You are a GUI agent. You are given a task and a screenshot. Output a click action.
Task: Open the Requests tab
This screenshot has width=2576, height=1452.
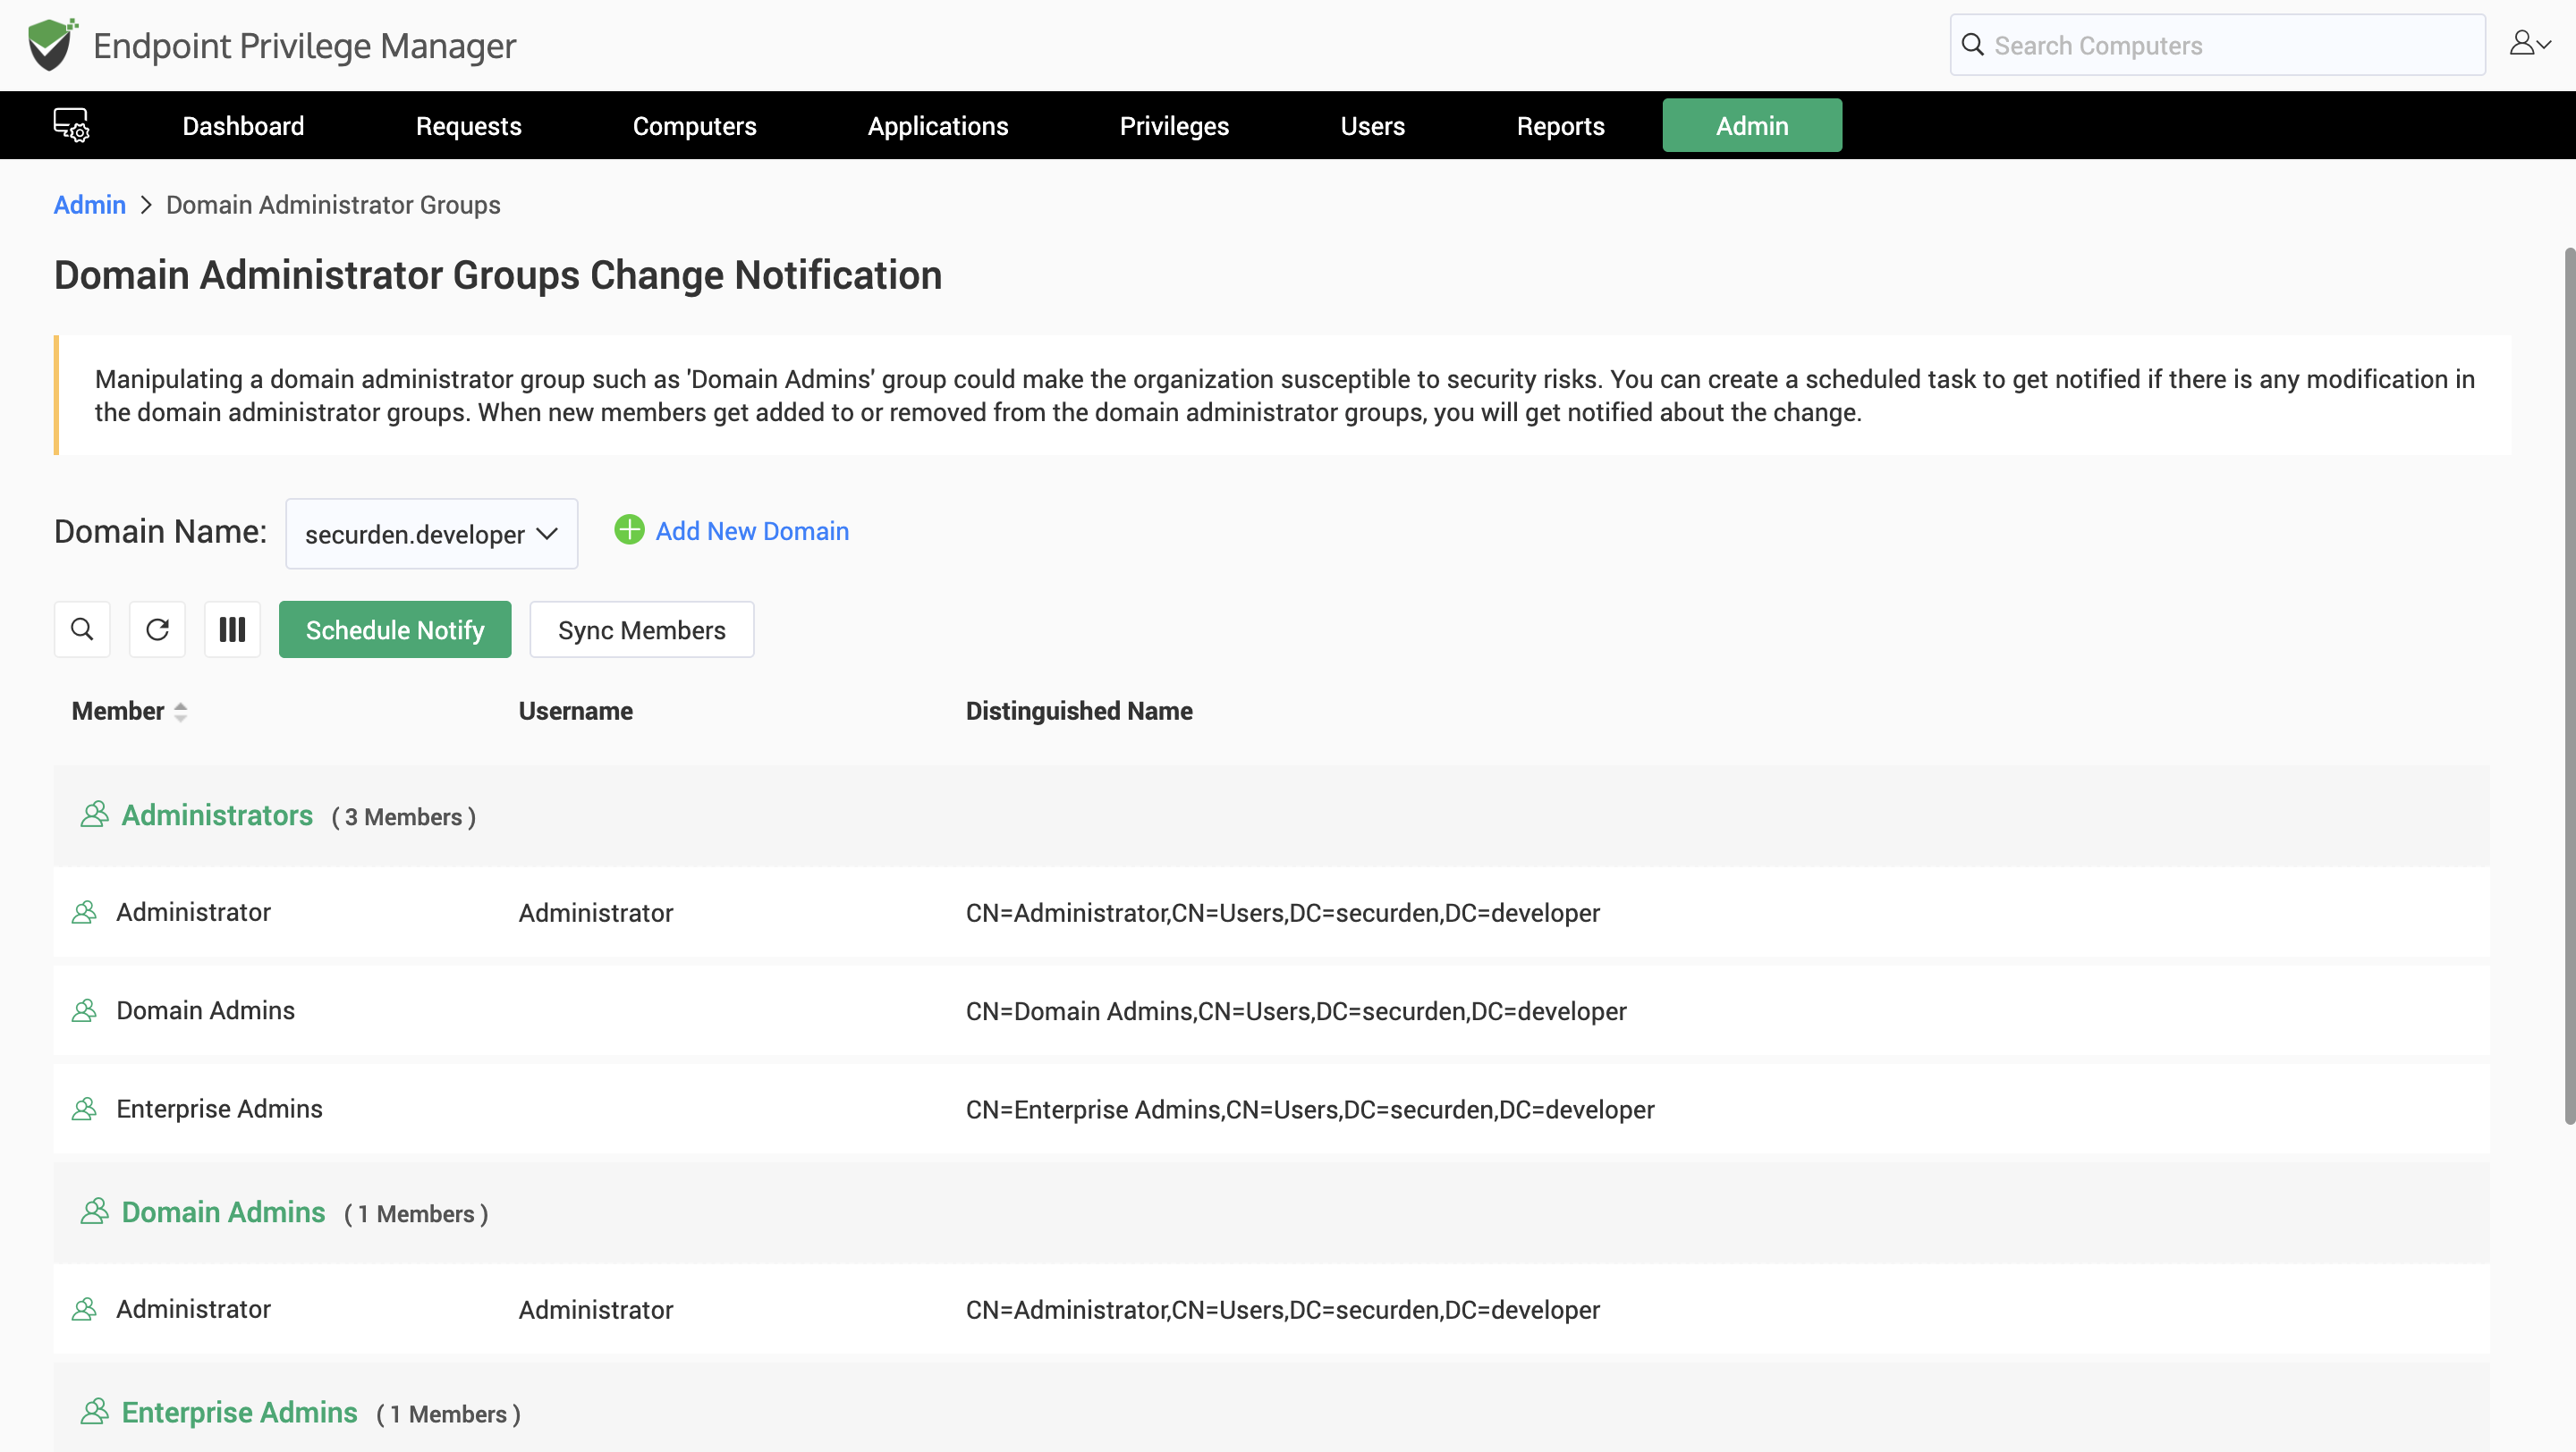[468, 126]
